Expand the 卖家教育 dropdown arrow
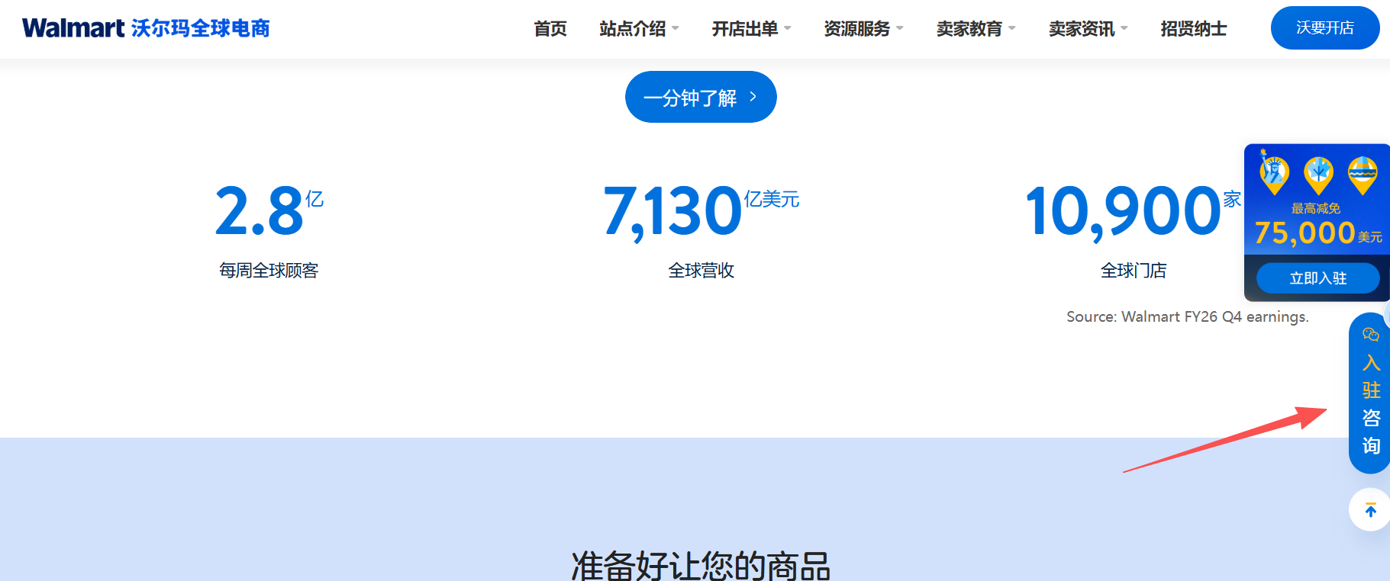Viewport: 1390px width, 581px height. [x=1012, y=28]
